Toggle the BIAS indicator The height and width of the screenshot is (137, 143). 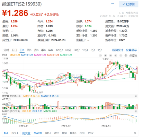click(x=73, y=133)
